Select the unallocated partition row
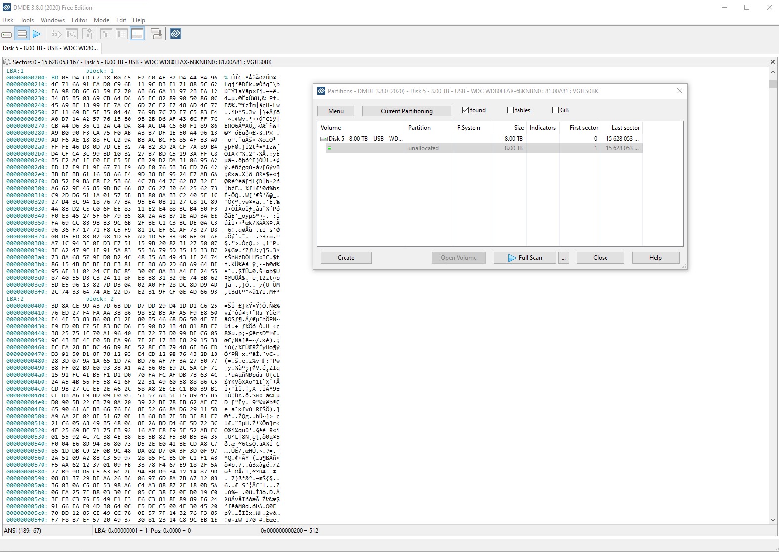The height and width of the screenshot is (552, 779). click(483, 148)
